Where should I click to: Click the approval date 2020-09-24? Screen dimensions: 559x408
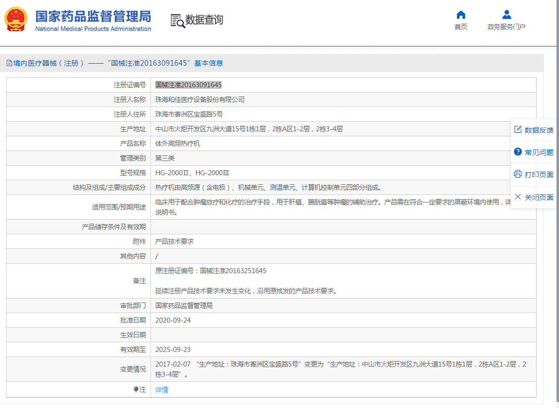[173, 320]
